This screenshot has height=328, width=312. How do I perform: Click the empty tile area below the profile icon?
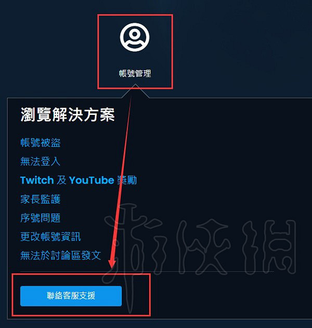coord(135,61)
